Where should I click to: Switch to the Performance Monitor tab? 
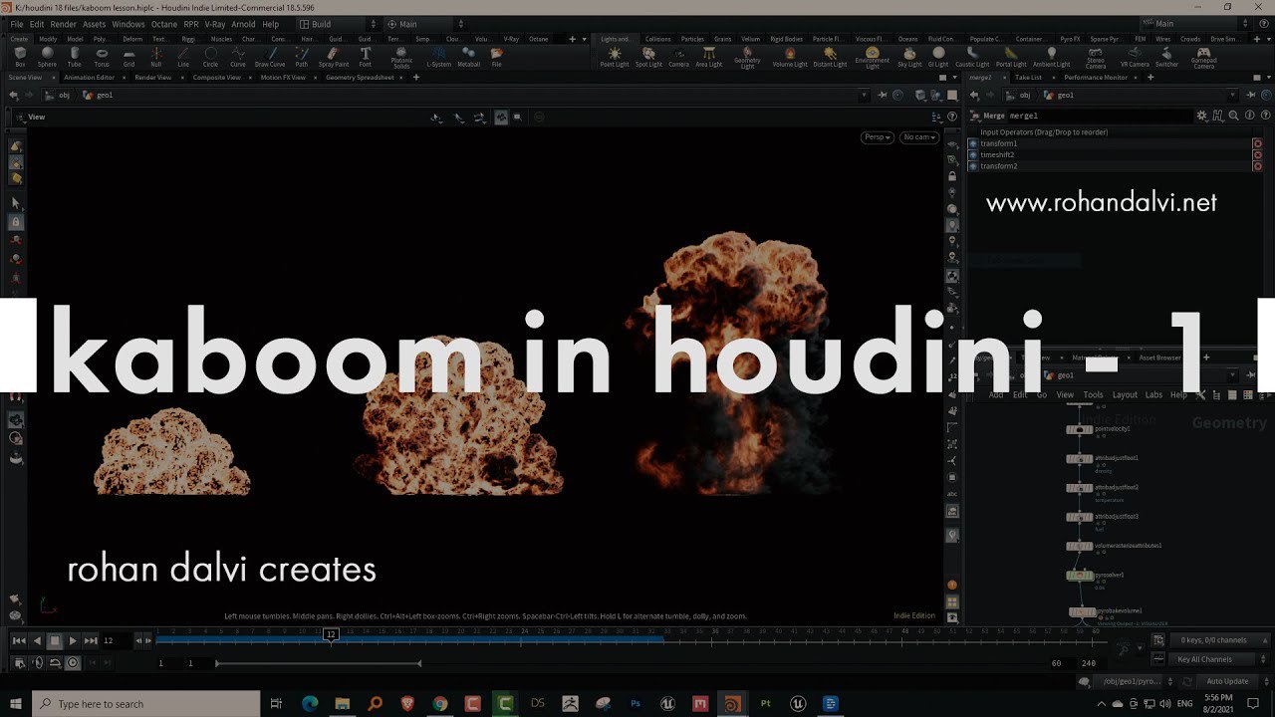pyautogui.click(x=1096, y=77)
